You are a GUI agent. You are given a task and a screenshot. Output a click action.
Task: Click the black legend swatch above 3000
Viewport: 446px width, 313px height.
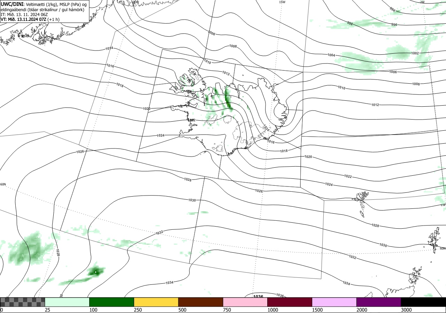(x=423, y=302)
